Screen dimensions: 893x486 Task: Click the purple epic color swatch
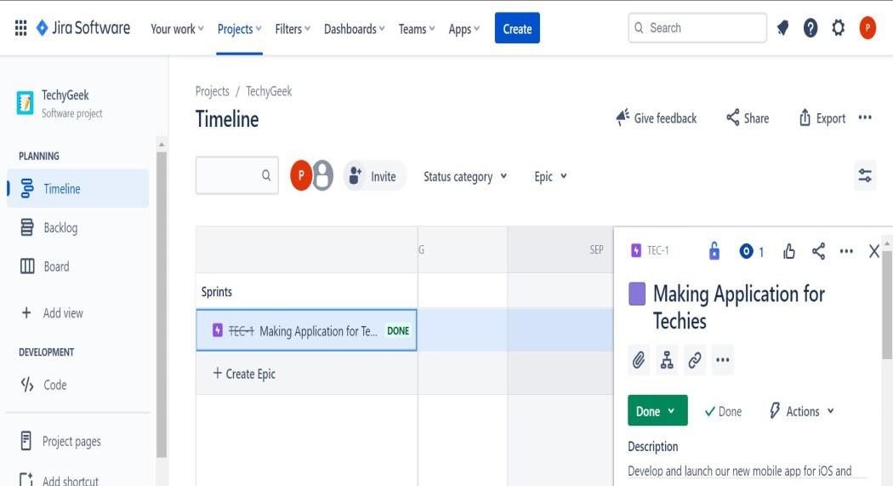(x=637, y=294)
